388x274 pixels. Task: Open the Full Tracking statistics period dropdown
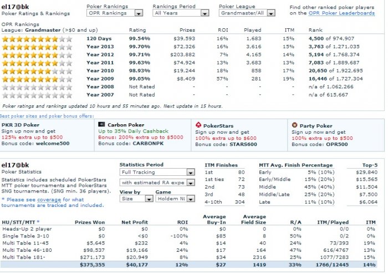pyautogui.click(x=157, y=172)
